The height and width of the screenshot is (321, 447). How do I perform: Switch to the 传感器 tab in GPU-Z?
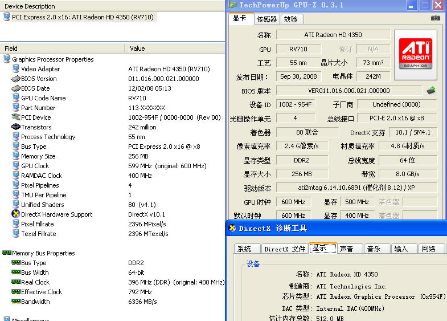pyautogui.click(x=267, y=19)
